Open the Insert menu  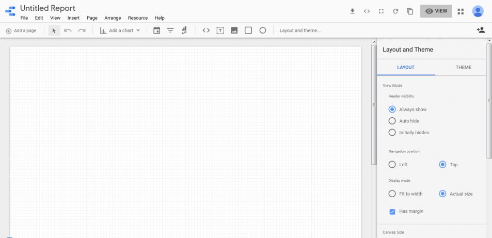pyautogui.click(x=73, y=18)
